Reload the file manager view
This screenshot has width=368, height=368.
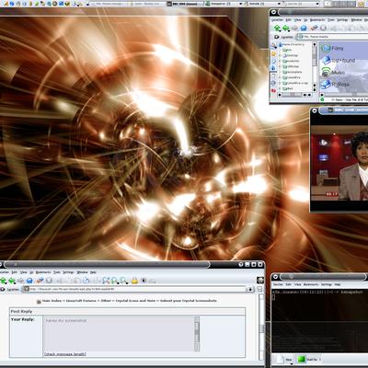coord(314,29)
